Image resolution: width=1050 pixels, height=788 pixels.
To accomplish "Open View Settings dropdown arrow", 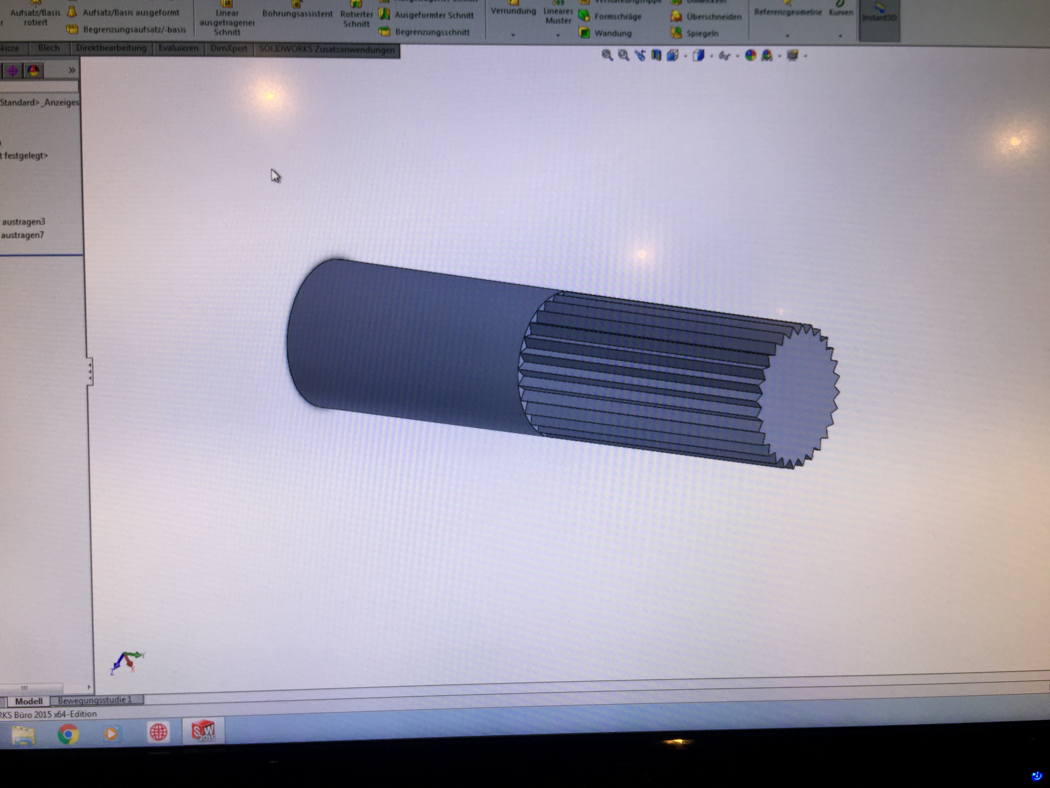I will [x=805, y=56].
